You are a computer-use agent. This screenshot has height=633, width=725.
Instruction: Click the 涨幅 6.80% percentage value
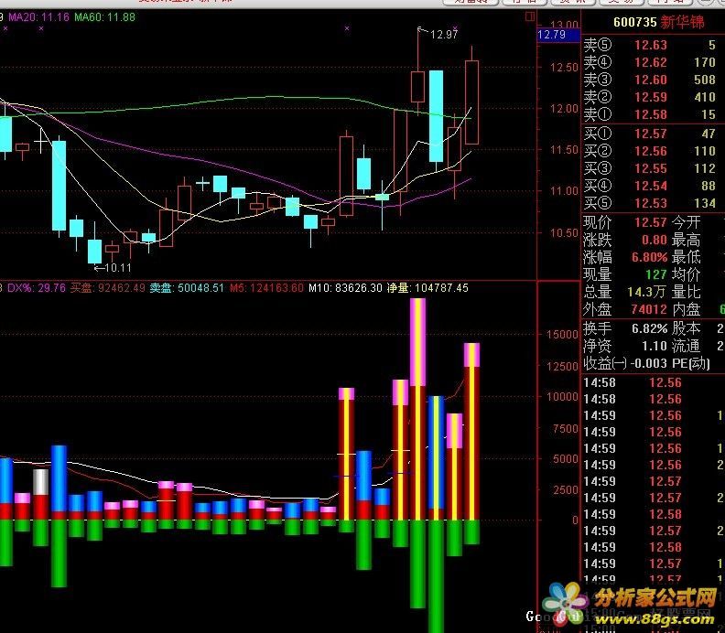[x=649, y=257]
